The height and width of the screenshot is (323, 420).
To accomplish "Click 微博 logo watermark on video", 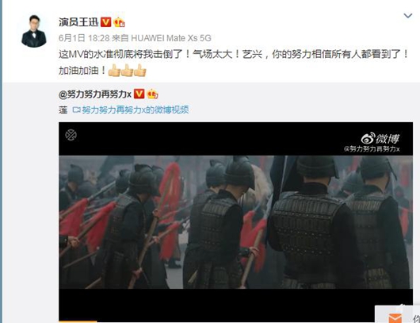I will pyautogui.click(x=380, y=139).
